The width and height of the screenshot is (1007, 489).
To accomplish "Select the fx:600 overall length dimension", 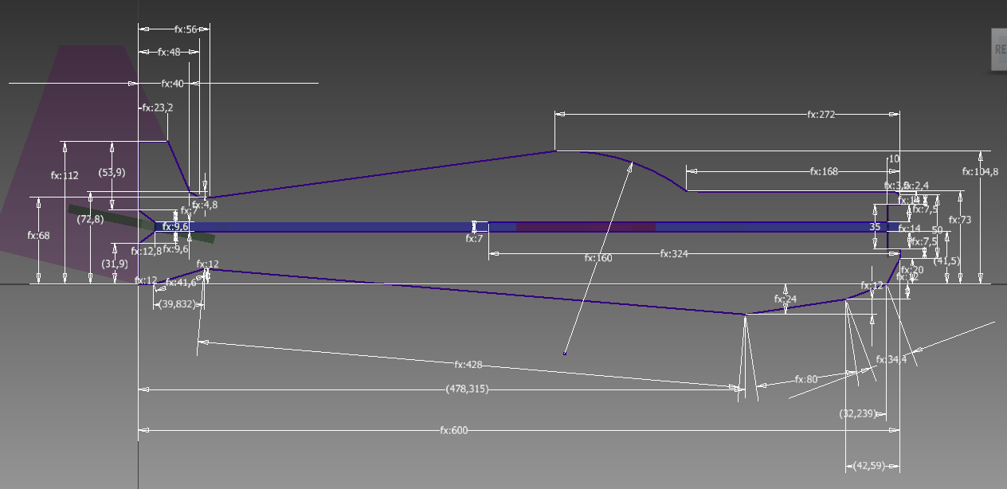I will [453, 430].
